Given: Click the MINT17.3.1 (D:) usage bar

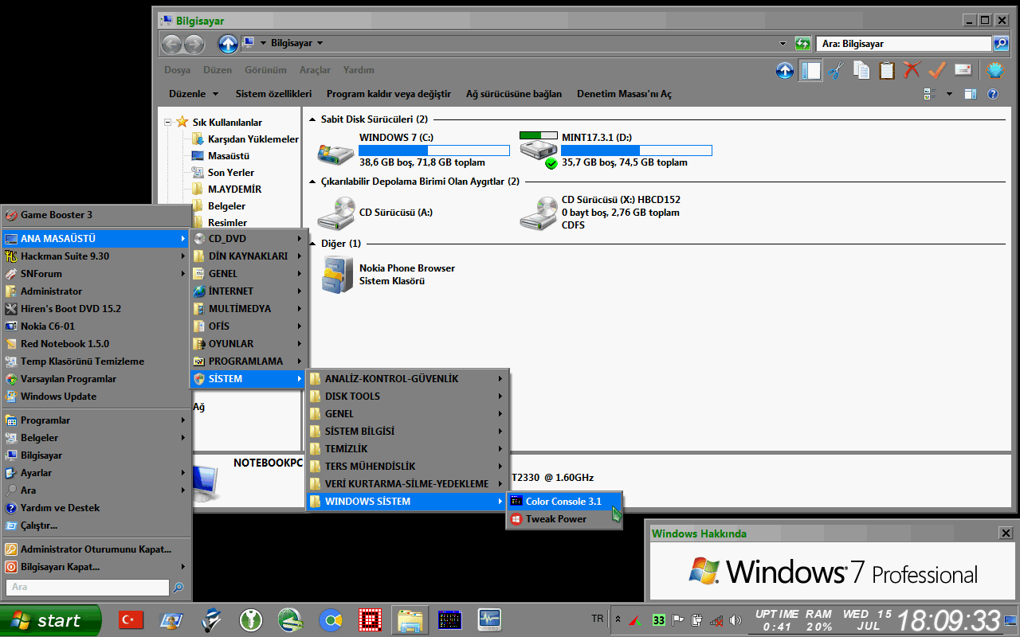Looking at the screenshot, I should click(637, 150).
